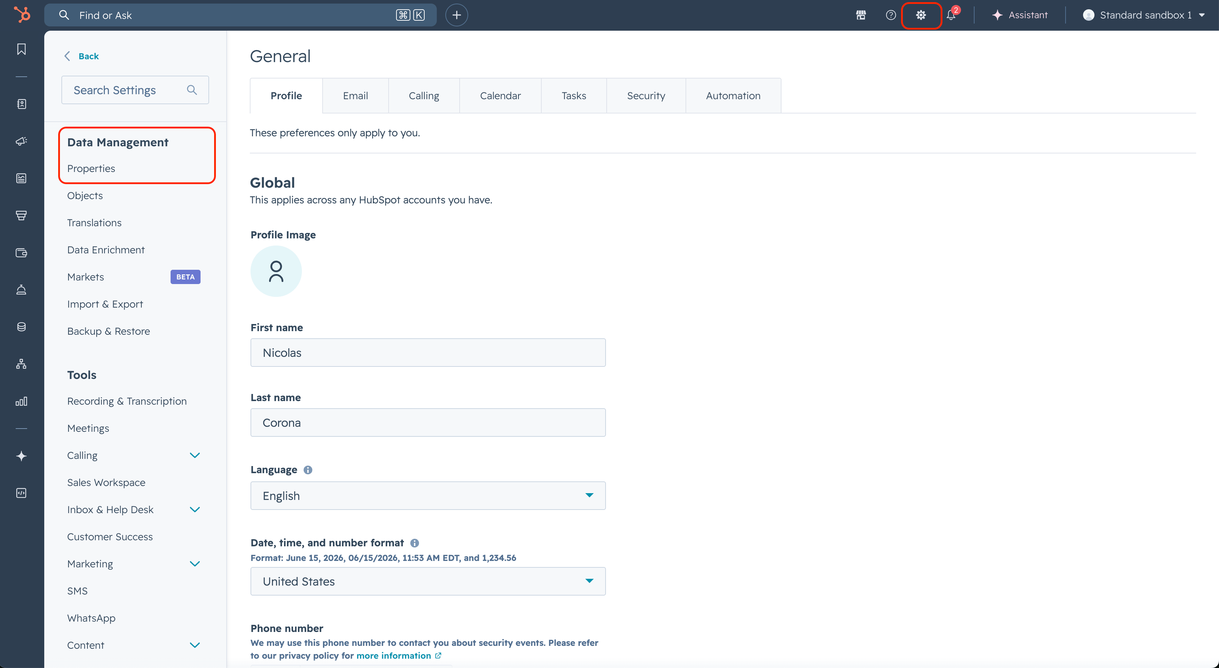This screenshot has width=1219, height=668.
Task: Click the Language info icon
Action: tap(308, 470)
